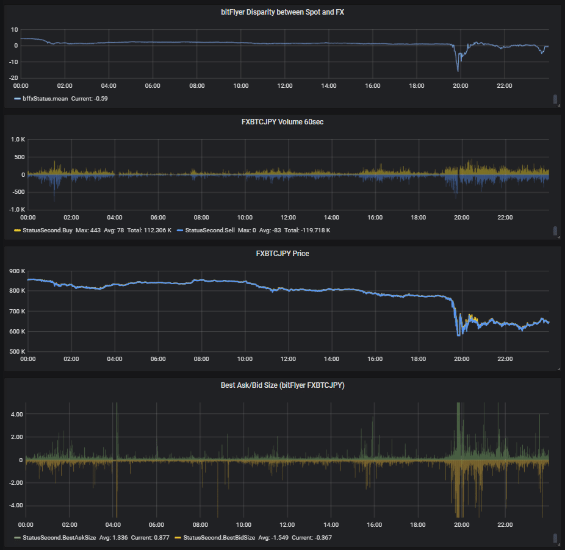Click the Volume 60sec legend scrollbar handle
Image resolution: width=565 pixels, height=550 pixels.
pyautogui.click(x=555, y=230)
